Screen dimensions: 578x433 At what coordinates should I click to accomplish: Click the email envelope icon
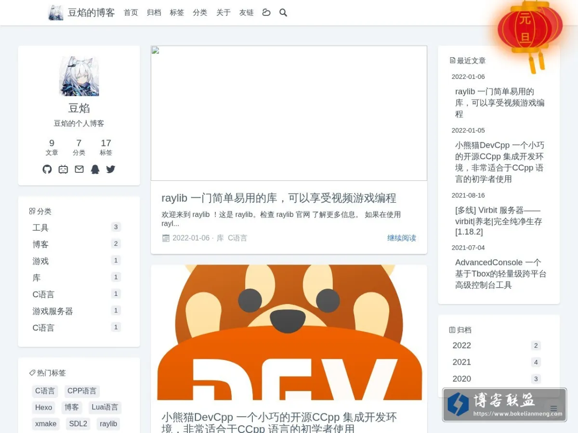point(79,169)
